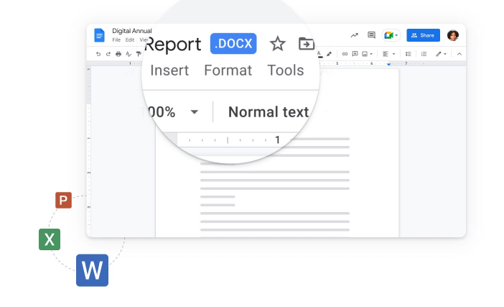Click the .DOCX file format badge

pos(233,43)
